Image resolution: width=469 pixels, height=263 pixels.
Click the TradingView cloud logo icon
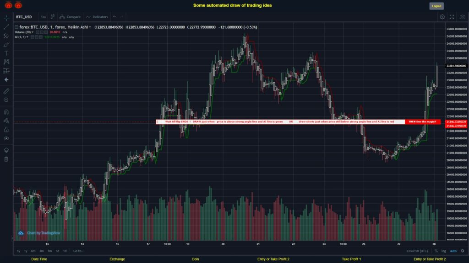click(x=21, y=233)
